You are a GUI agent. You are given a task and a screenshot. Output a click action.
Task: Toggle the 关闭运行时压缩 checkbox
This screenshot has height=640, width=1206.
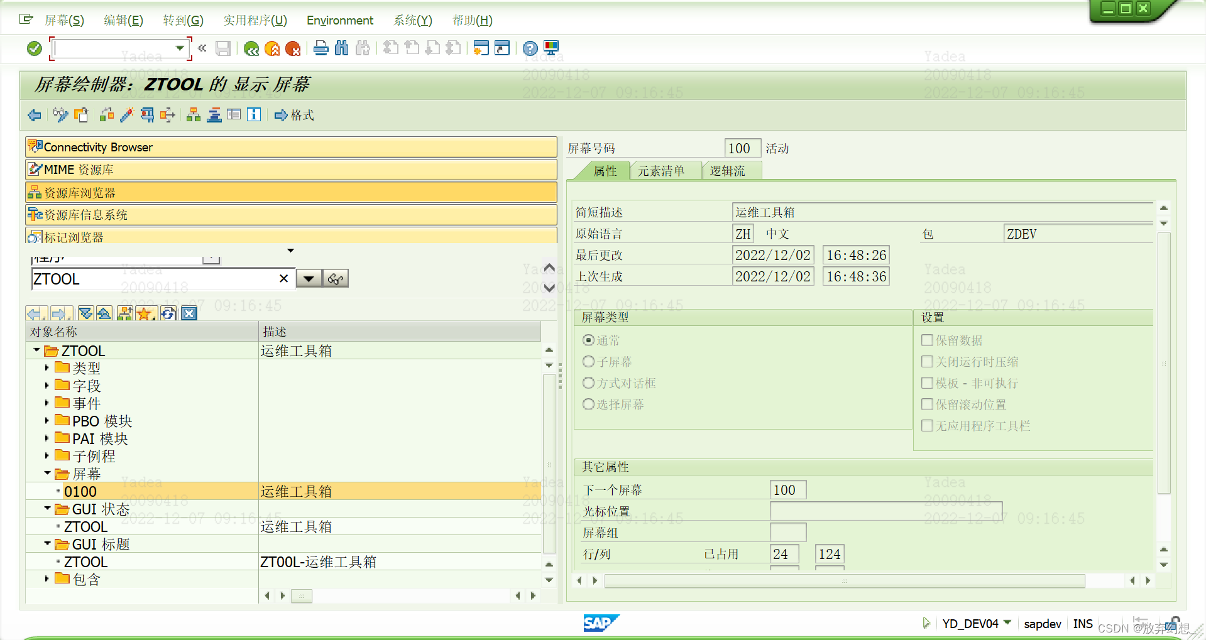[x=927, y=362]
